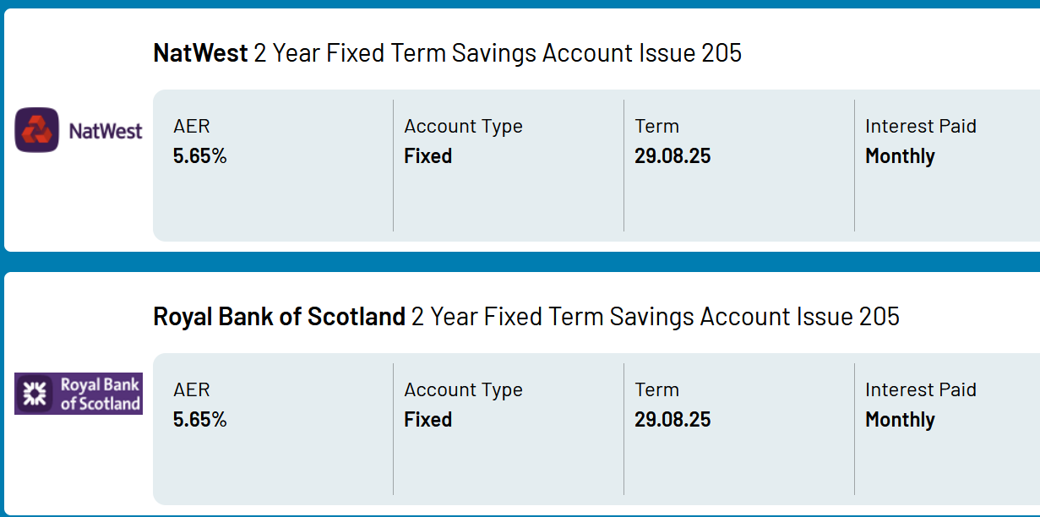Screen dimensions: 1040x517
Task: Click Royal Bank of Scotland Term 29.08.25 value
Action: (672, 420)
